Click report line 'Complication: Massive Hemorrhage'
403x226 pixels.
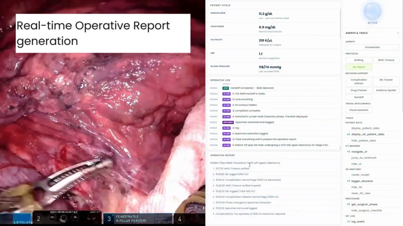click(x=247, y=197)
